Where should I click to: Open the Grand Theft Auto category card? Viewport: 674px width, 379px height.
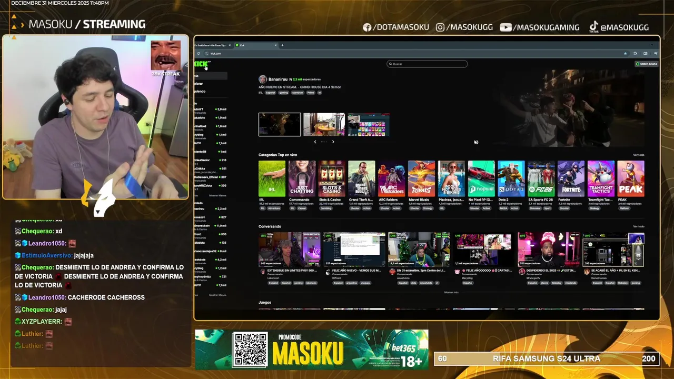coord(362,179)
